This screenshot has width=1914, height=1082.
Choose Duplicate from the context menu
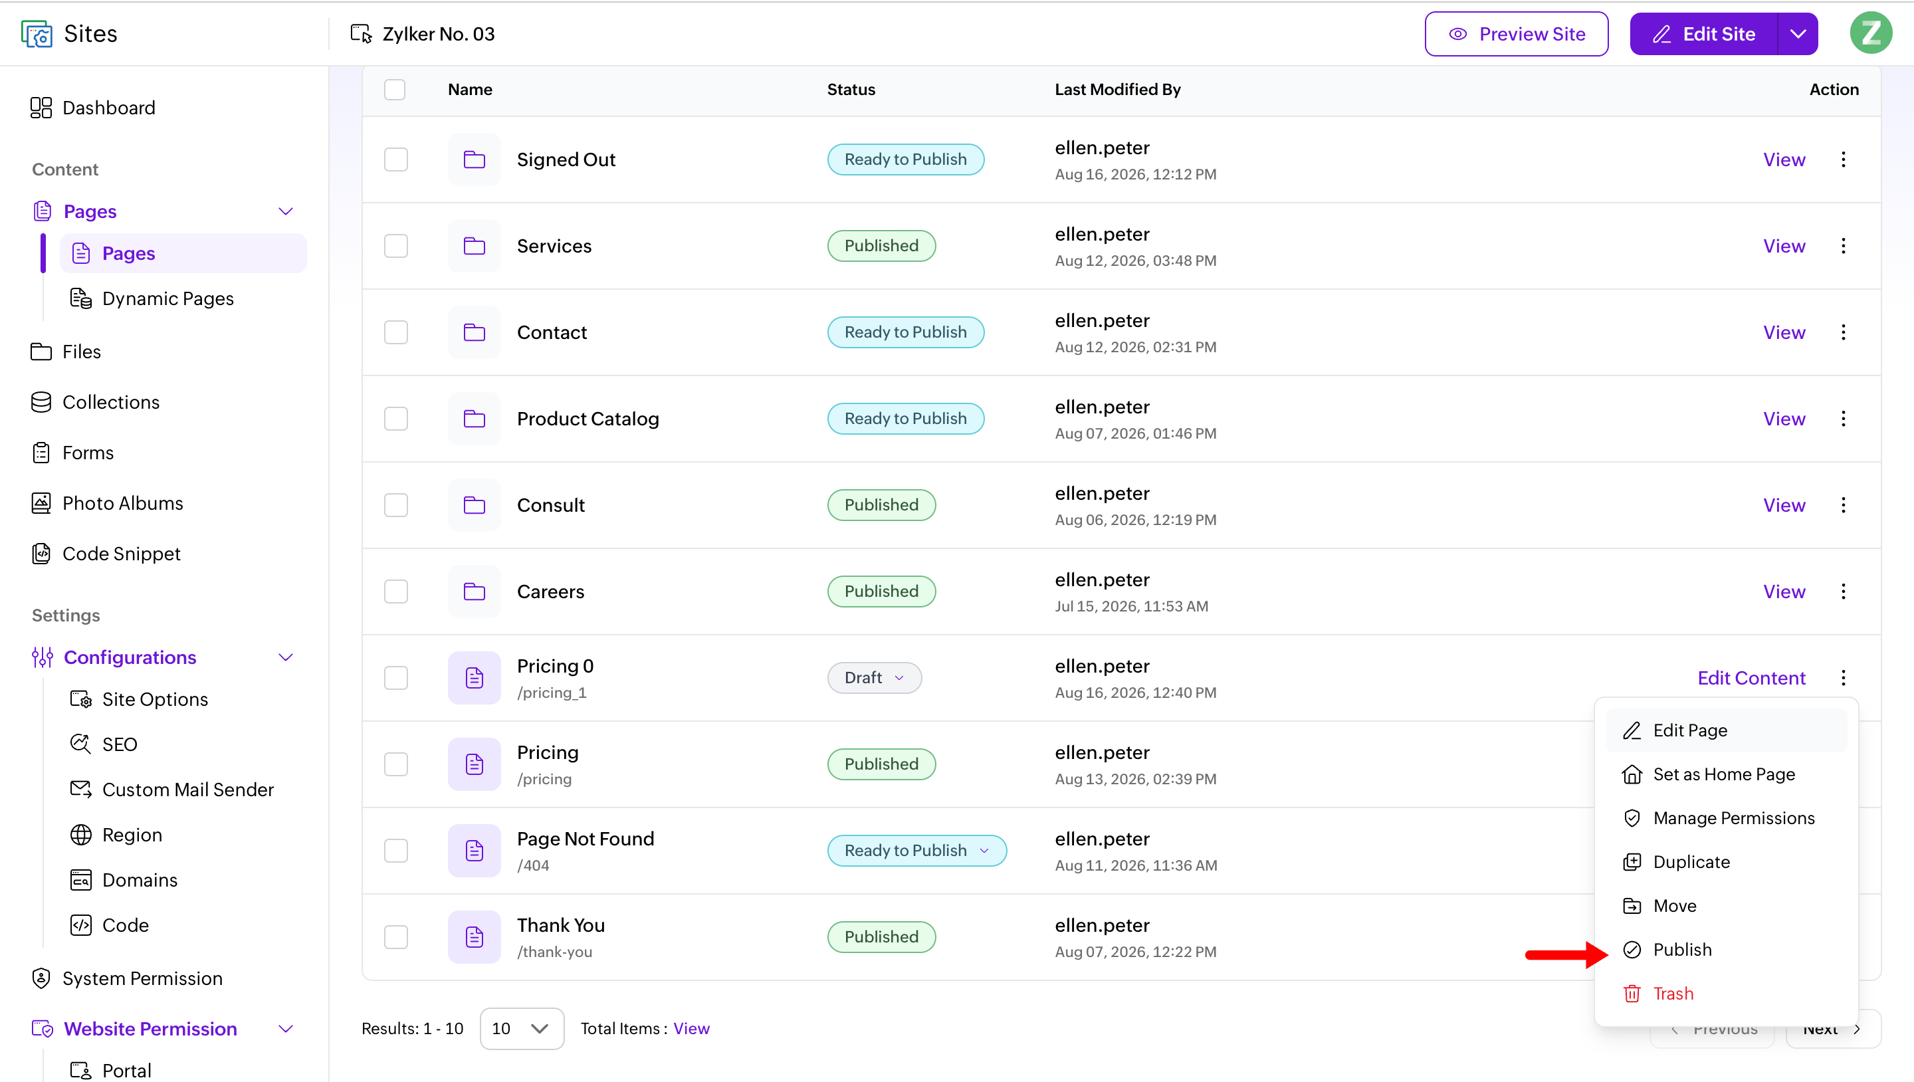pos(1726,862)
